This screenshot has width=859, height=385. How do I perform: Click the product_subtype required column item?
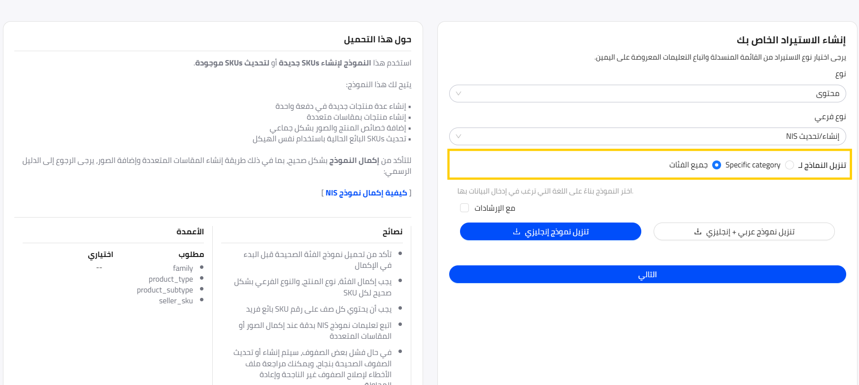tap(165, 290)
